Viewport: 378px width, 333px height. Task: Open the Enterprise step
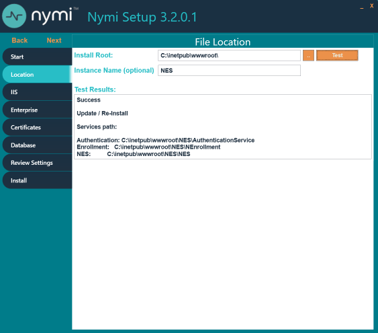(x=37, y=110)
